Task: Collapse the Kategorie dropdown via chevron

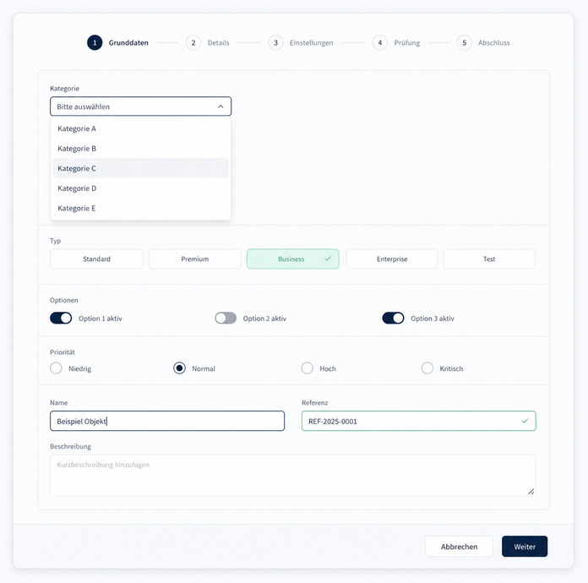Action: pyautogui.click(x=220, y=106)
